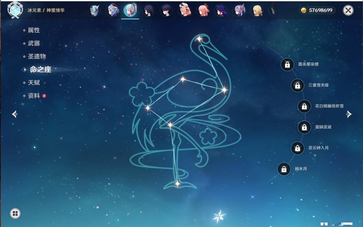This screenshot has width=363, height=227.
Task: Select Eula's light-blue-haired avatar
Action: 95,11
